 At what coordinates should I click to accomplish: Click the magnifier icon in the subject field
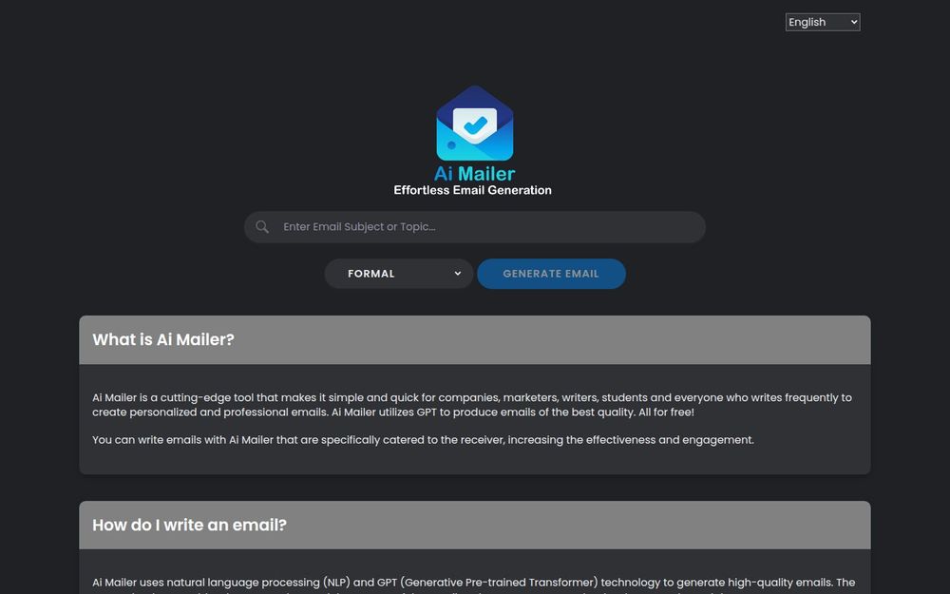262,227
